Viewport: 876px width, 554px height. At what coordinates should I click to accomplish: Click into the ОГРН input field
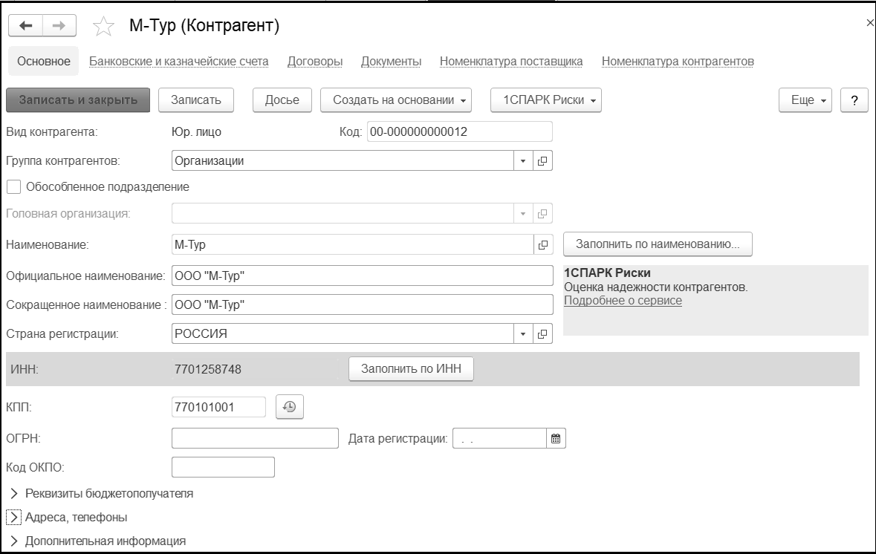(255, 439)
